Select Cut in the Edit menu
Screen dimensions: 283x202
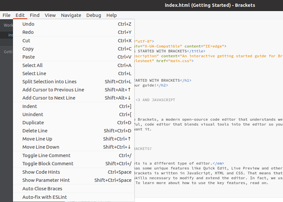point(74,41)
